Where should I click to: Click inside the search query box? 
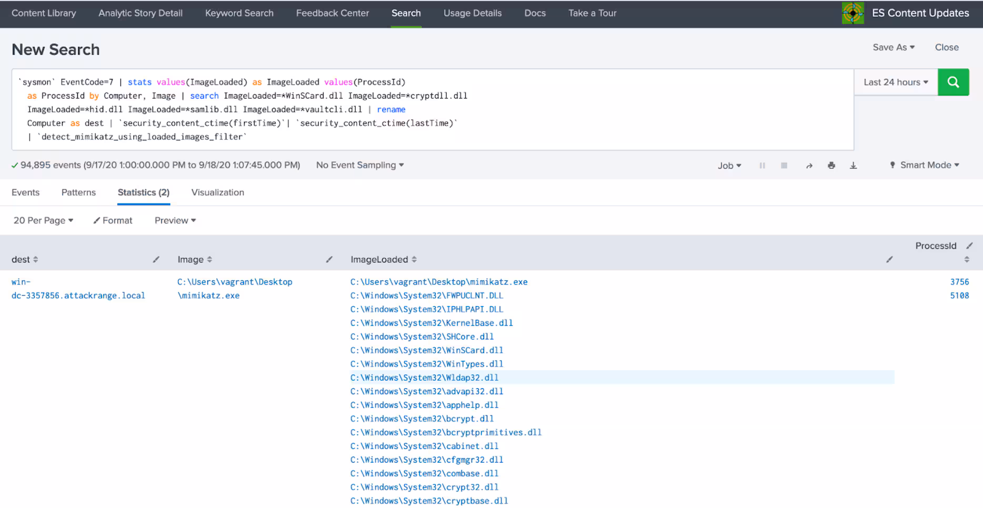coord(579,109)
